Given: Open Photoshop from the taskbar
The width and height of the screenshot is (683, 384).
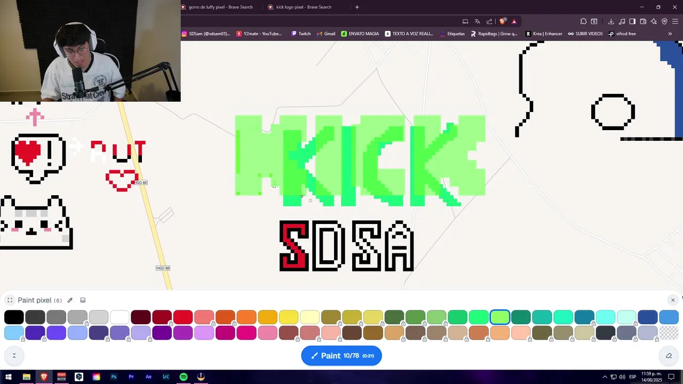Looking at the screenshot, I should pyautogui.click(x=114, y=377).
